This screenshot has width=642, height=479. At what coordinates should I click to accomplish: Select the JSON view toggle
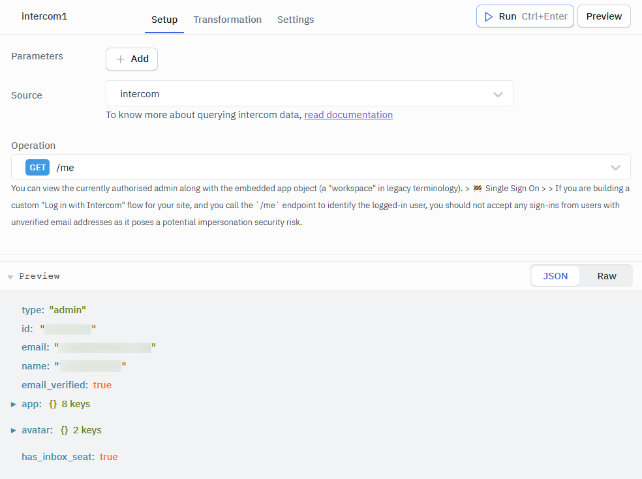point(555,276)
